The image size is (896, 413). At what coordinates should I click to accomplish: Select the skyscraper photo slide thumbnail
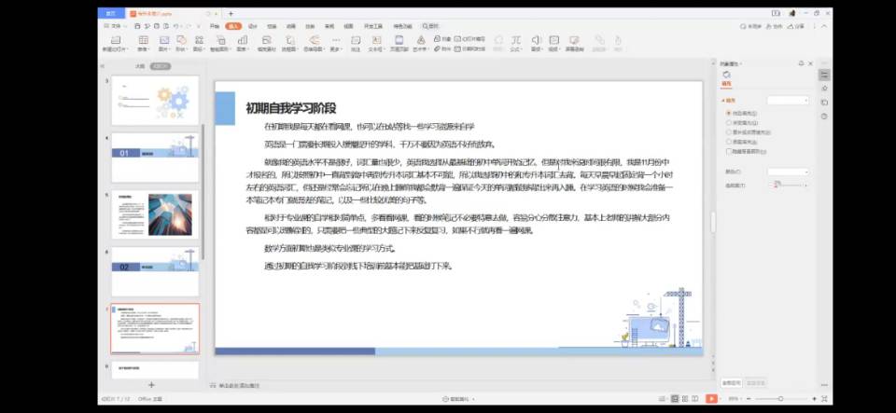point(154,213)
